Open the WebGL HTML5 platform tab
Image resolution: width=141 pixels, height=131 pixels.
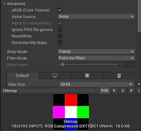[119, 76]
